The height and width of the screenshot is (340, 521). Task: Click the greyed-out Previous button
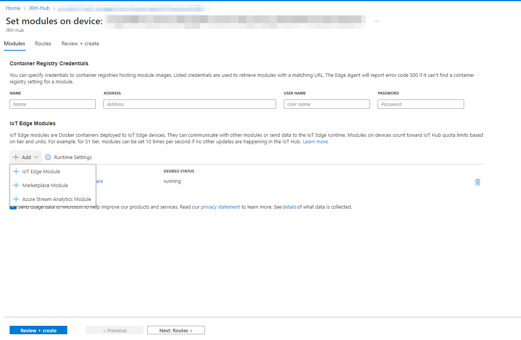(x=115, y=330)
